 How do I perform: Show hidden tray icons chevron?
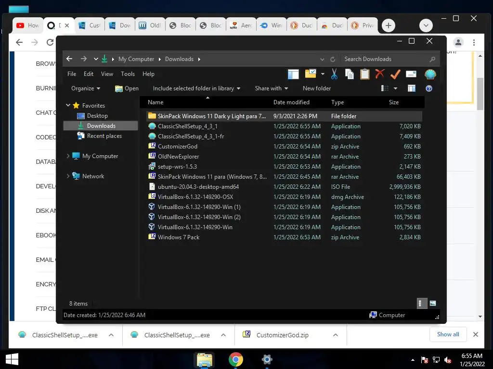point(413,360)
